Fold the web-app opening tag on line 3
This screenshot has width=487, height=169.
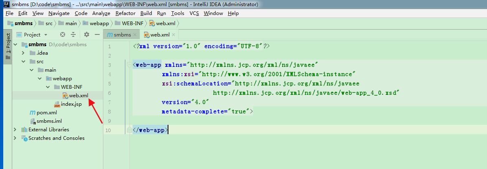[129, 65]
